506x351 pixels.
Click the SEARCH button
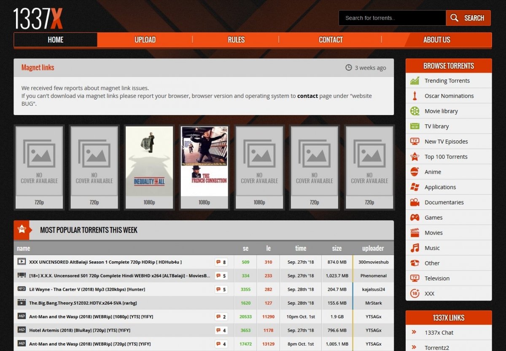pos(468,18)
